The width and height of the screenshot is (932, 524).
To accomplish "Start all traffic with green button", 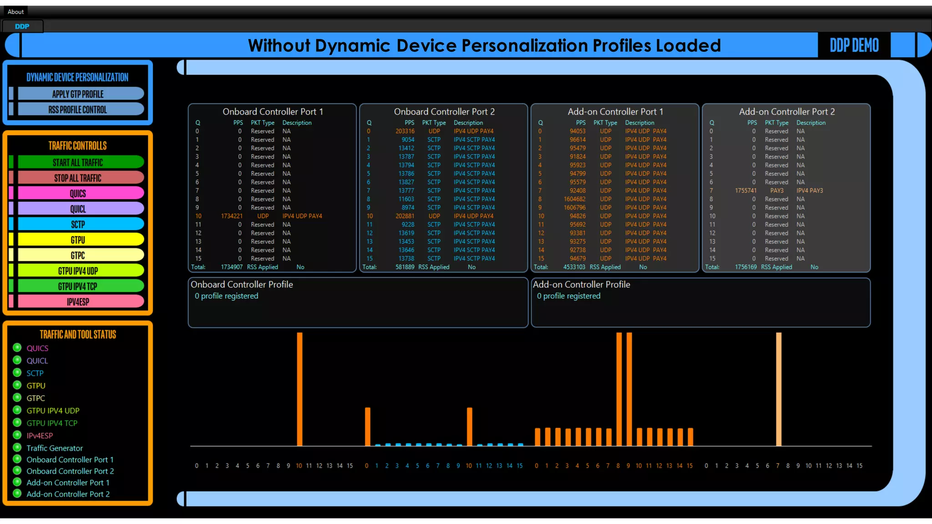I will pyautogui.click(x=81, y=162).
